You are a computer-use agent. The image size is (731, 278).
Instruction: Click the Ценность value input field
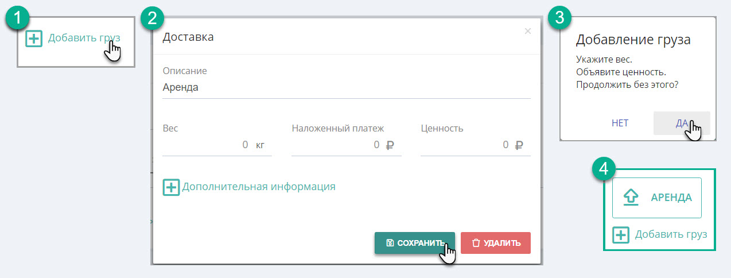475,145
